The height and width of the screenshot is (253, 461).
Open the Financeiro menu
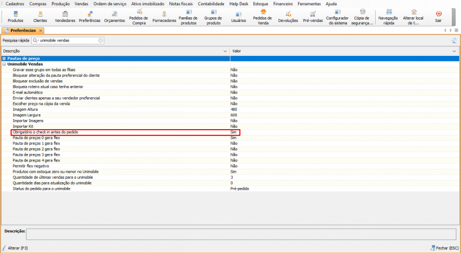(x=283, y=4)
